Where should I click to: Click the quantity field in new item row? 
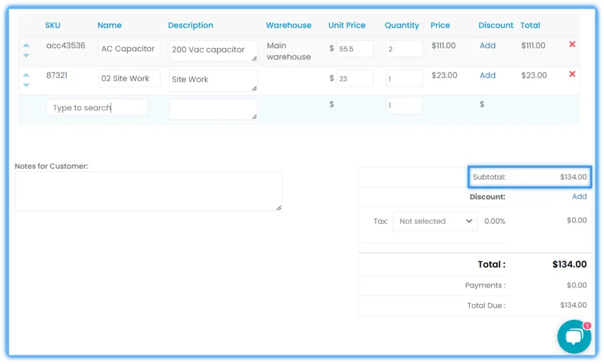[x=403, y=105]
